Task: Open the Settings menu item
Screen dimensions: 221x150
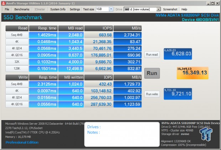Action: [74, 9]
